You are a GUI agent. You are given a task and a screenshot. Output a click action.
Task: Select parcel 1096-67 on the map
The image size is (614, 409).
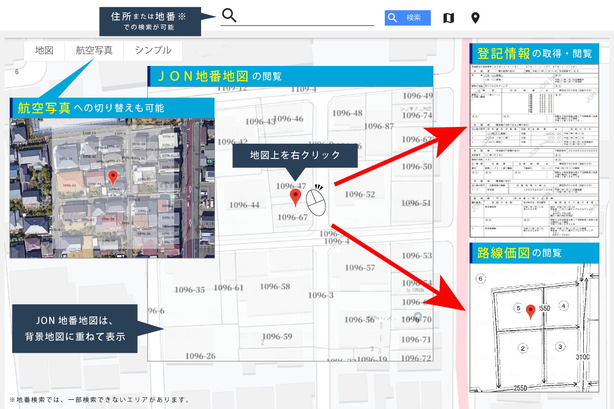click(x=293, y=217)
